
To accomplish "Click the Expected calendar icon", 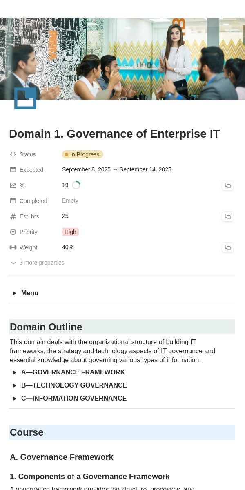I will coord(13,170).
